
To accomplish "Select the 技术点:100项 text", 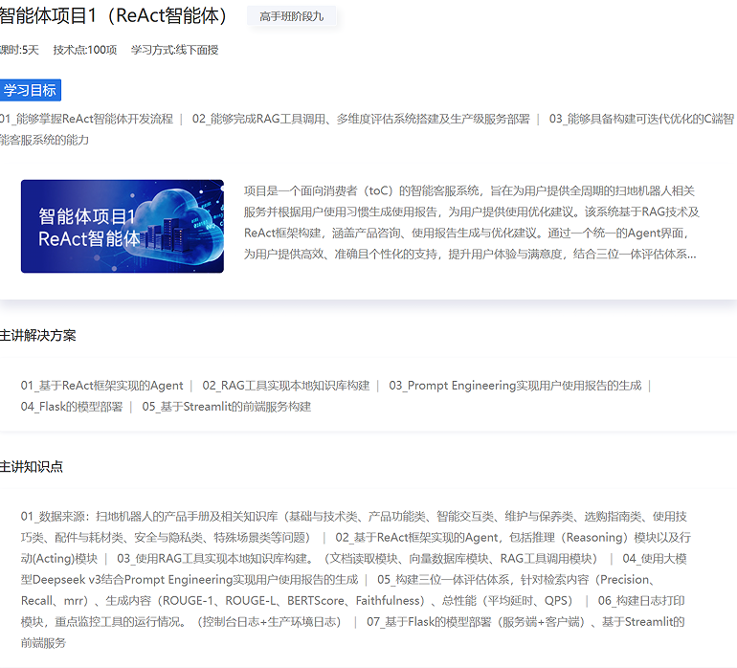I will [x=85, y=50].
